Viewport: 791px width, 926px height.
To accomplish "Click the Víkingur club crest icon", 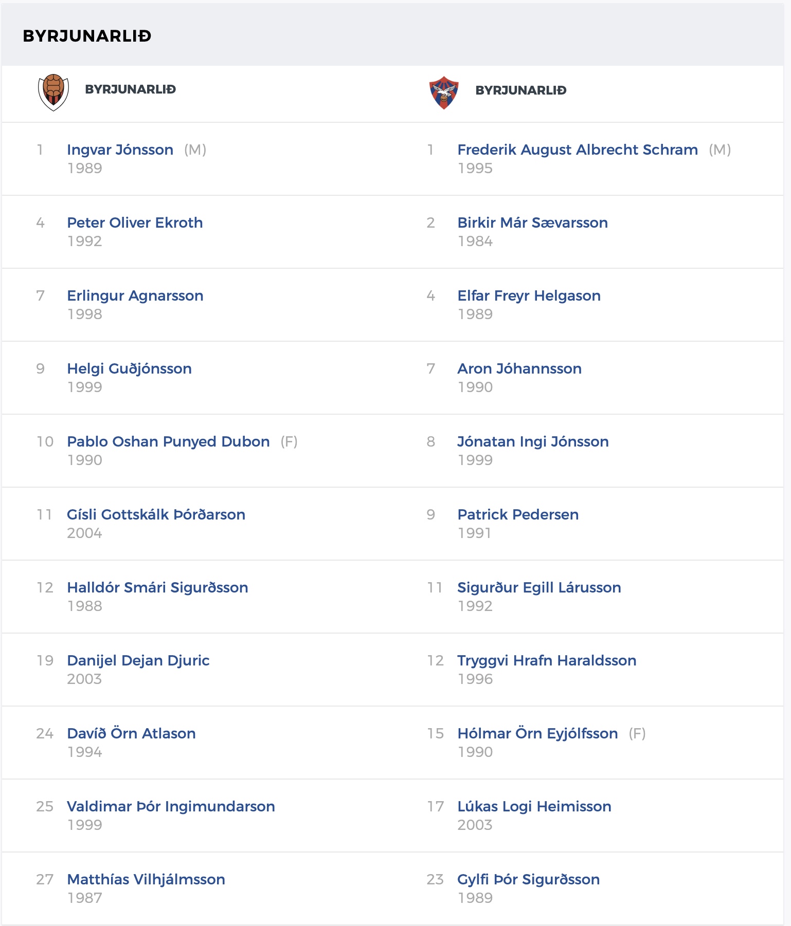I will coord(53,92).
